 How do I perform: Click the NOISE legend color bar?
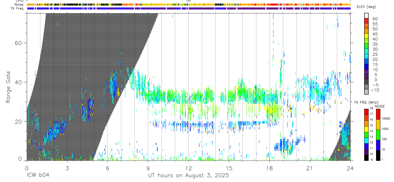378,135
